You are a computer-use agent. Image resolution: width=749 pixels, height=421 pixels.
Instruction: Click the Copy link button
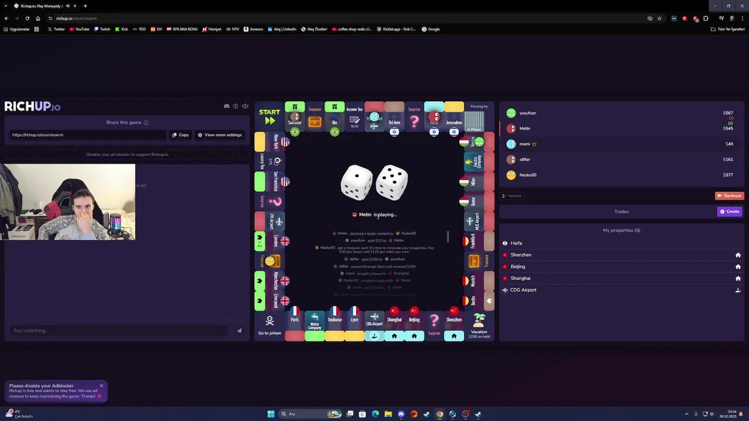(x=180, y=135)
